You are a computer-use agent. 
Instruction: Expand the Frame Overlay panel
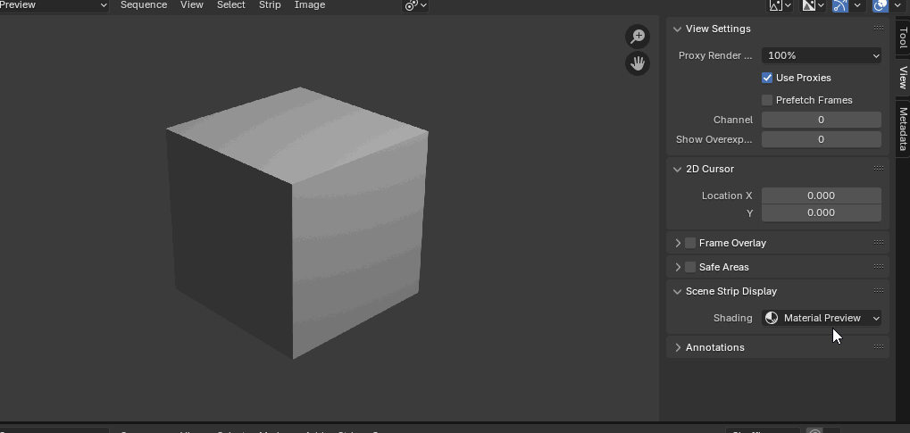[x=677, y=243]
